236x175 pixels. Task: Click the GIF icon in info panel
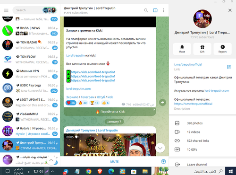click(177, 149)
